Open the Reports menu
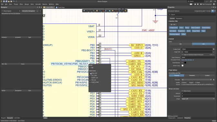Viewport: 217px width, 122px height. [45, 4]
